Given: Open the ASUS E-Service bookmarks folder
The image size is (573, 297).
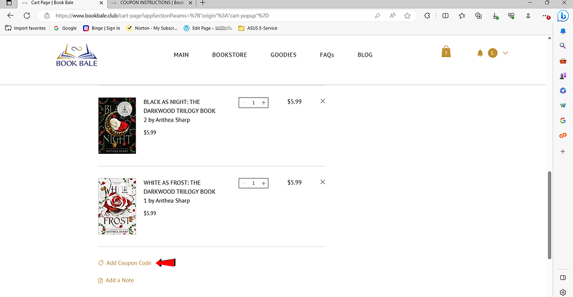Looking at the screenshot, I should 258,28.
